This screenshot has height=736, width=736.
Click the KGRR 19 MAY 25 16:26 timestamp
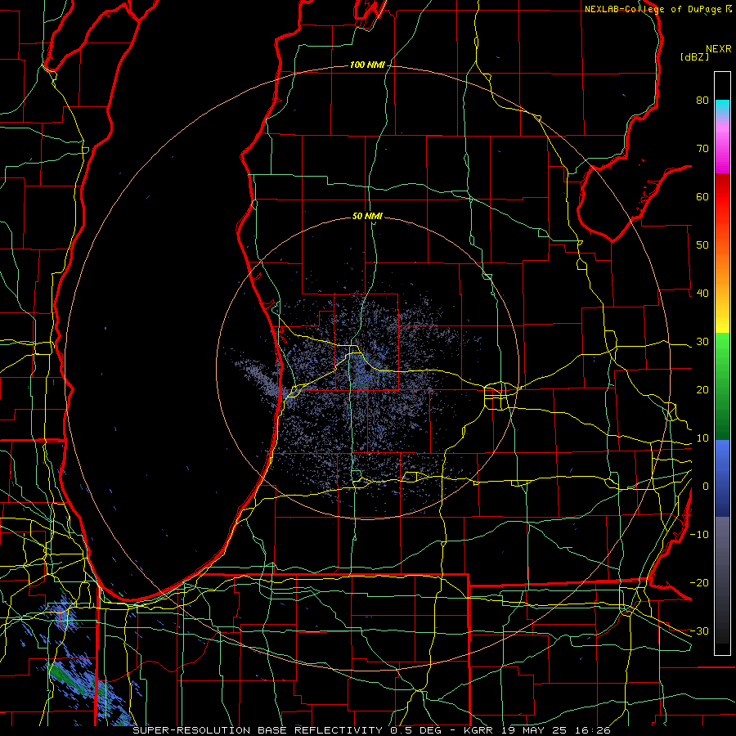pos(537,730)
